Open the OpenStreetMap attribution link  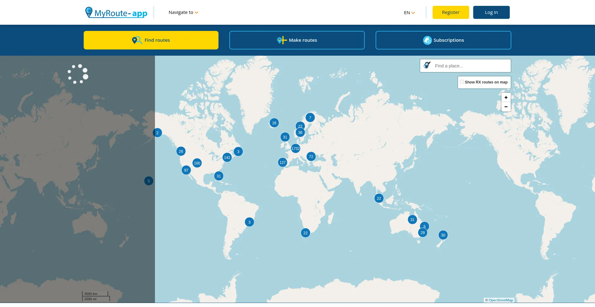[x=500, y=300]
